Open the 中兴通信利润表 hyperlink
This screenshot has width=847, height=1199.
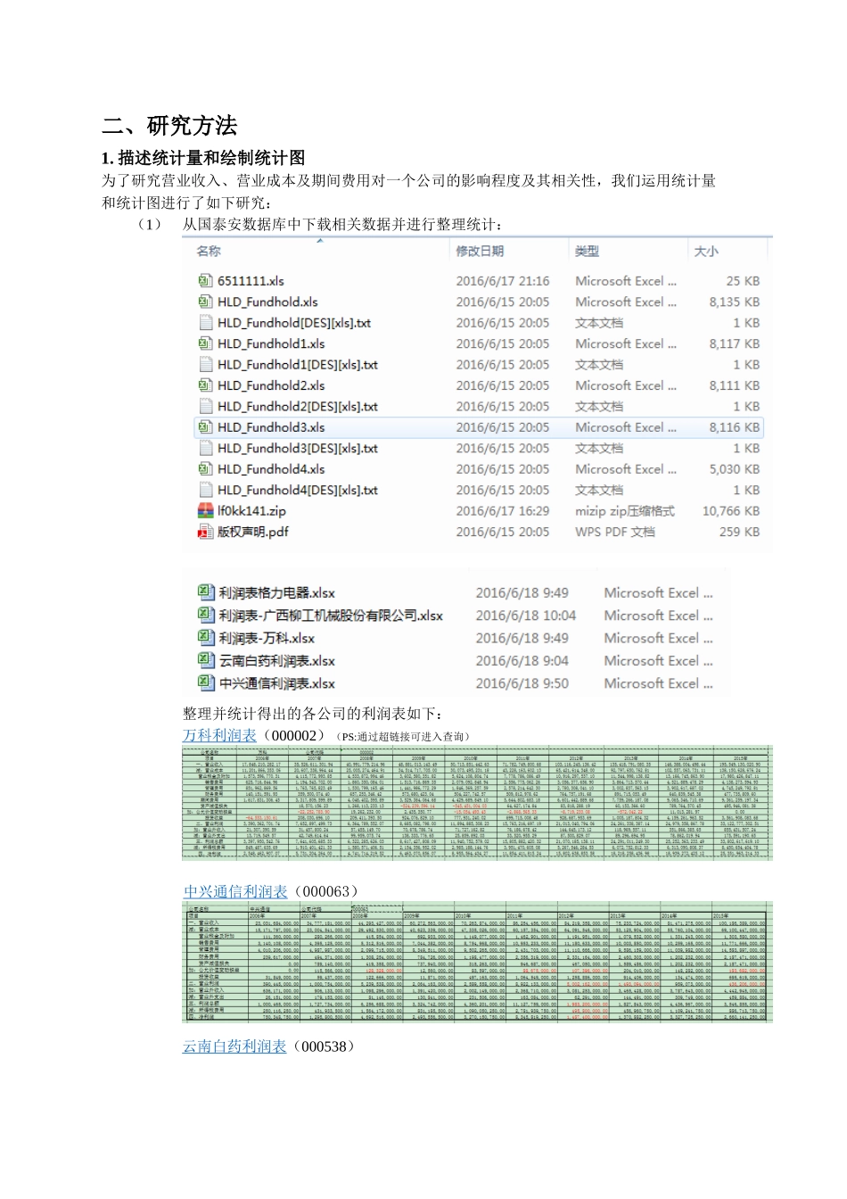point(235,892)
